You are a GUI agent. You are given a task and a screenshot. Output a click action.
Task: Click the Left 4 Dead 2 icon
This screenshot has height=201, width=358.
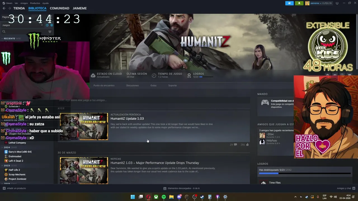6,161
